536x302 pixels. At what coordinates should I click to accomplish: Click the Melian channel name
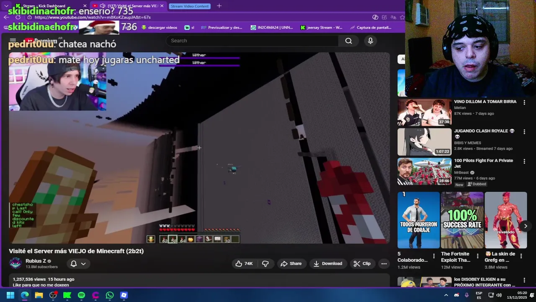460,108
